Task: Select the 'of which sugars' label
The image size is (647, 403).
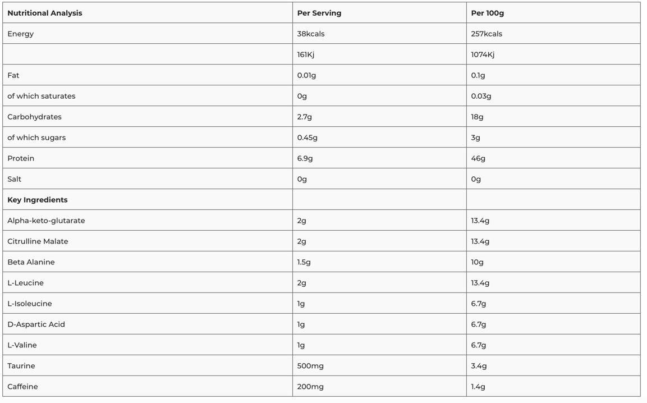Action: point(36,138)
